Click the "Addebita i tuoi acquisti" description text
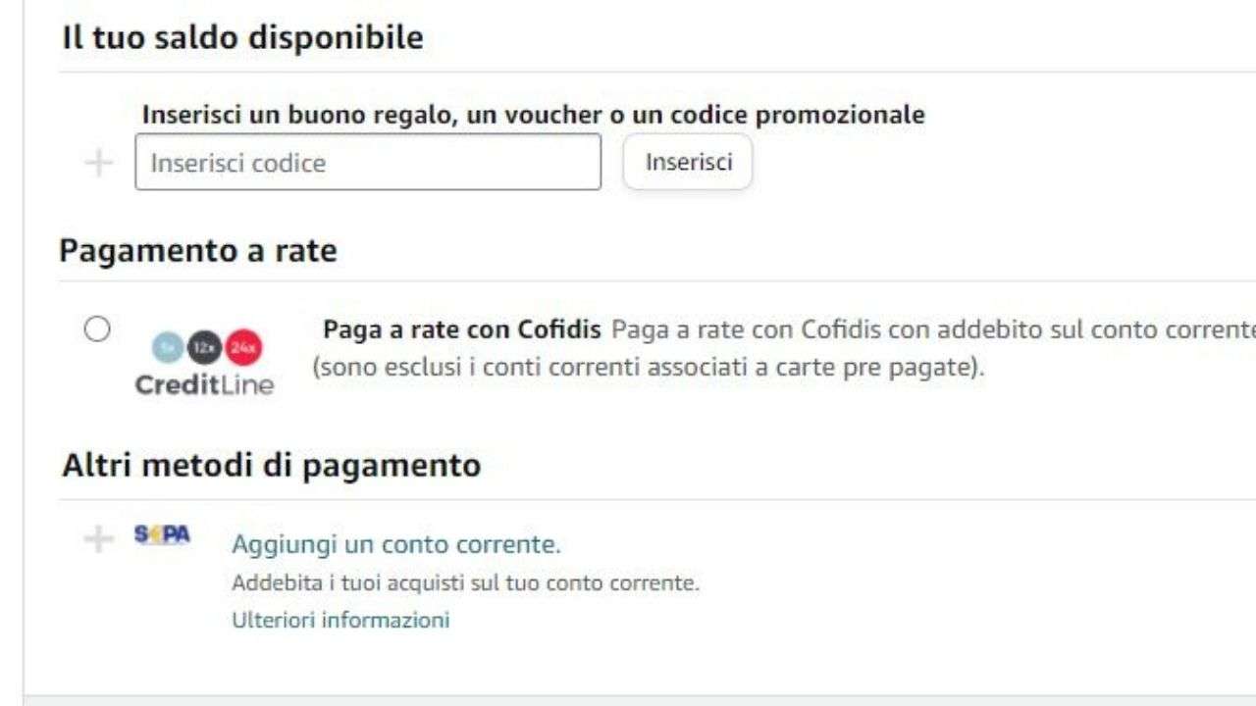This screenshot has width=1256, height=706. (x=465, y=583)
